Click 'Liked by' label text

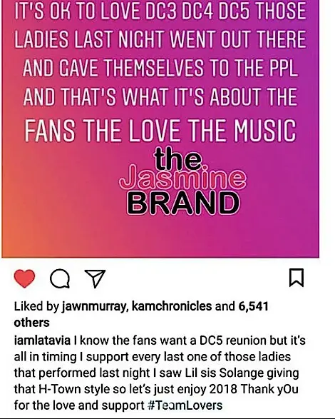coord(36,306)
